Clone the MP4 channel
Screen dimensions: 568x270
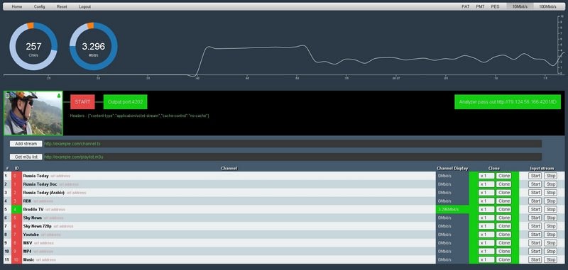tap(504, 251)
